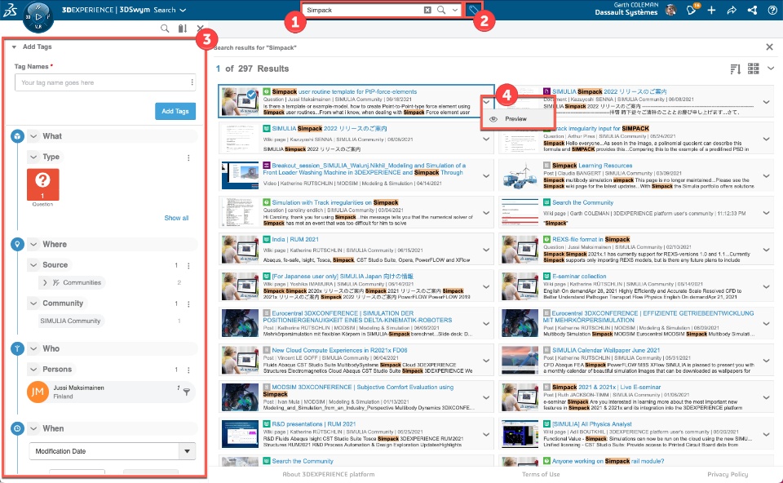Close the side tag panel with X

coord(201,29)
